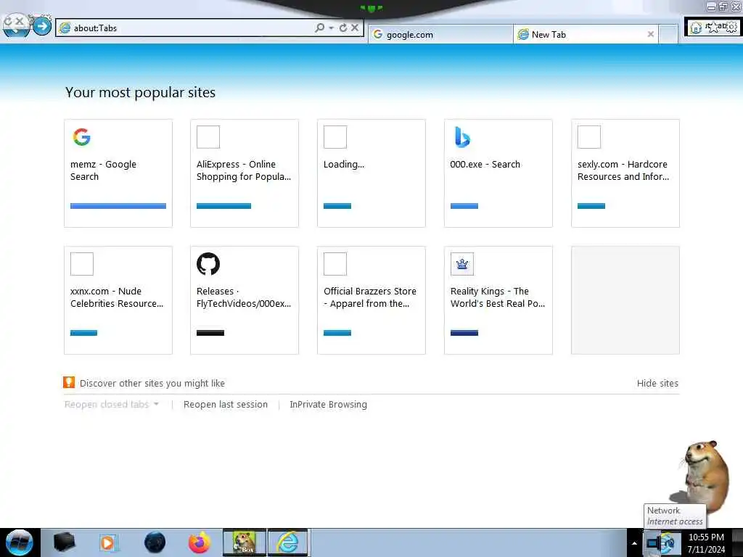Click the Google logo on memz tile
The image size is (743, 557).
[82, 137]
